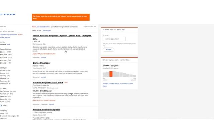The width and height of the screenshot is (214, 120).
Task: Open Cyber Security Programmer recent search
Action: [x=9, y=35]
